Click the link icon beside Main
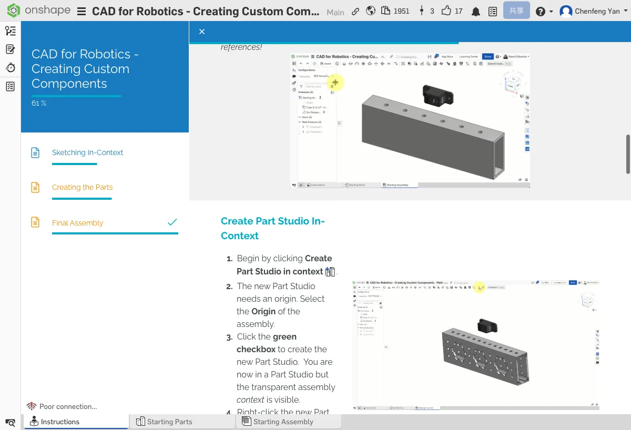The height and width of the screenshot is (430, 631). [356, 12]
